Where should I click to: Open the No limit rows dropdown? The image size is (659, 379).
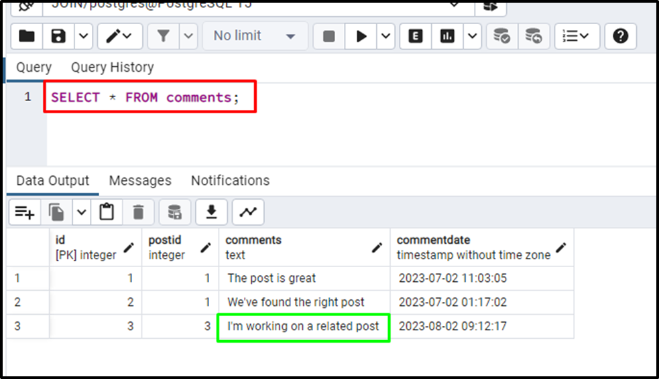(x=255, y=36)
